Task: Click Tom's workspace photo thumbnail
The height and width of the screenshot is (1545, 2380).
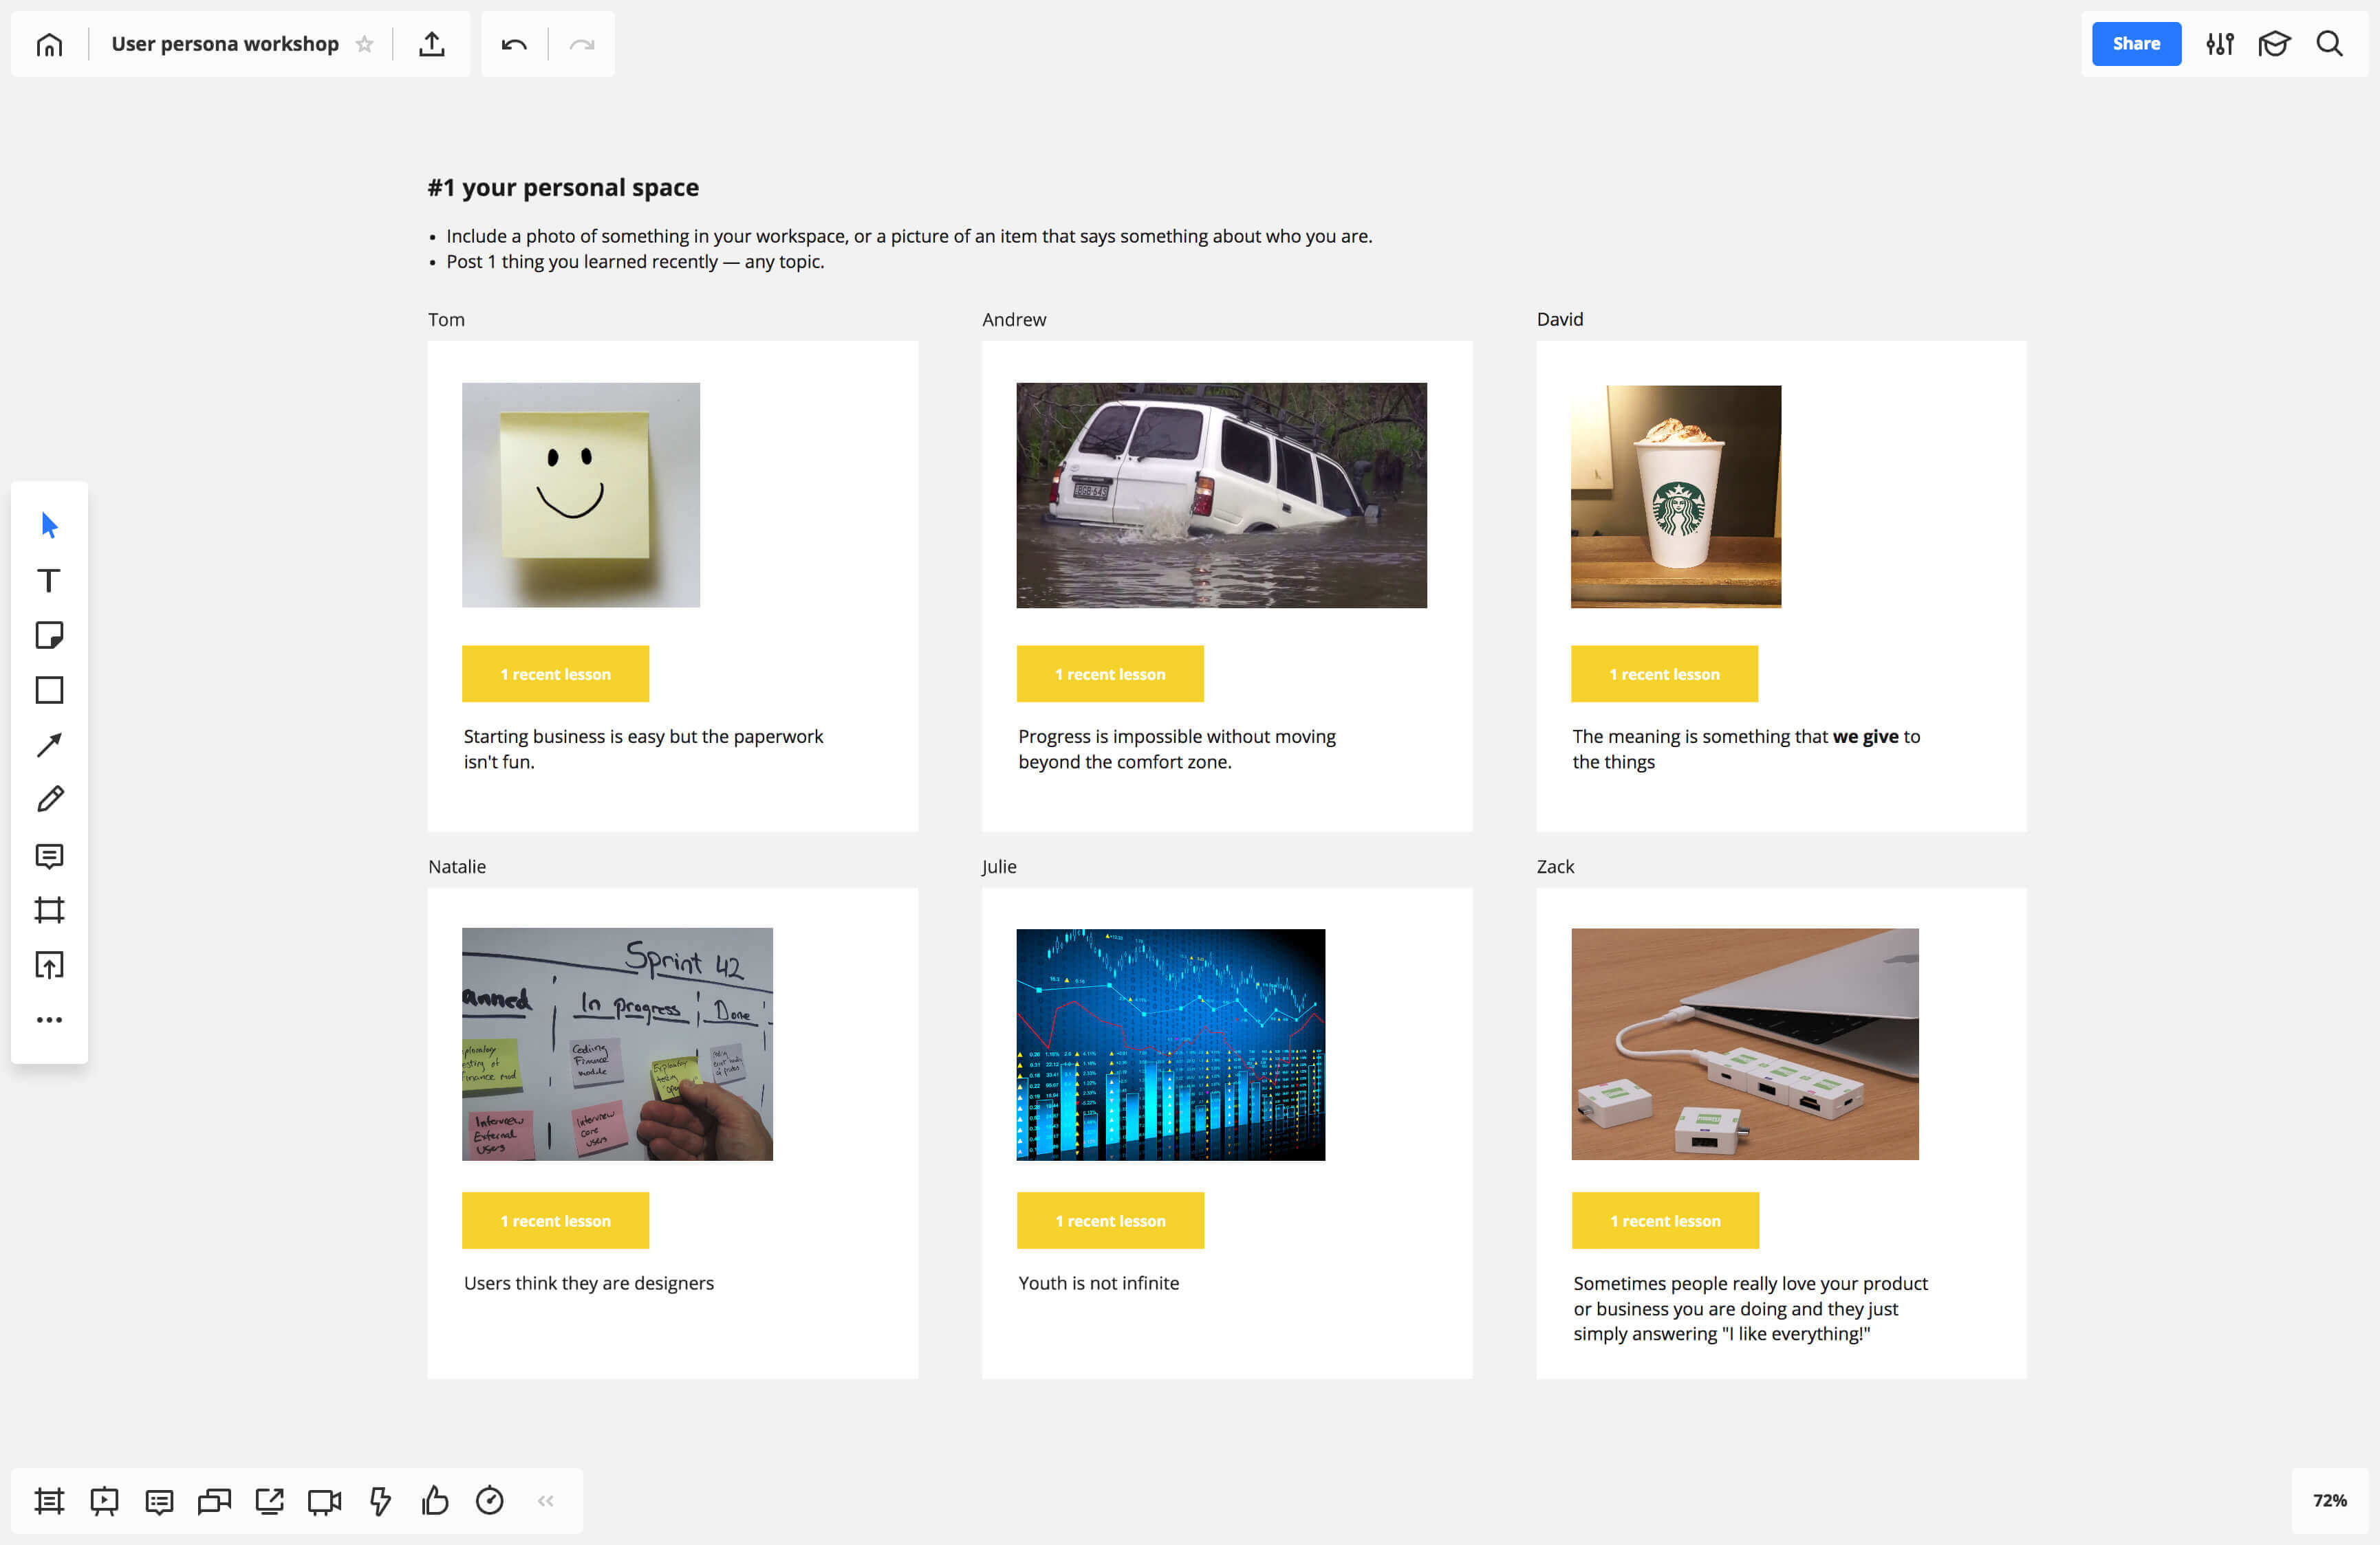Action: [x=581, y=494]
